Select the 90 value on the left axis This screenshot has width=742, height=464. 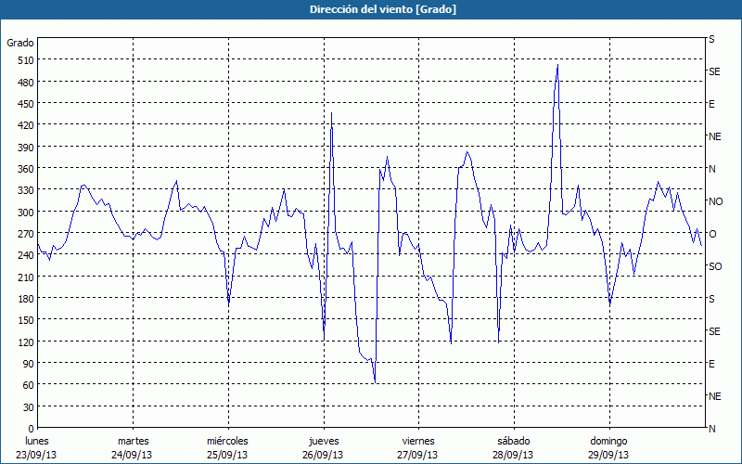pyautogui.click(x=28, y=364)
